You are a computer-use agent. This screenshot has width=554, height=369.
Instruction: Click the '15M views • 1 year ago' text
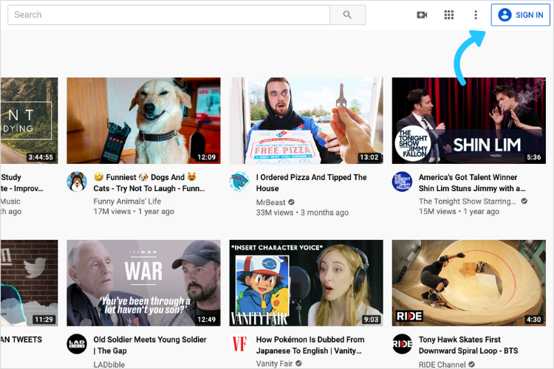tap(459, 212)
